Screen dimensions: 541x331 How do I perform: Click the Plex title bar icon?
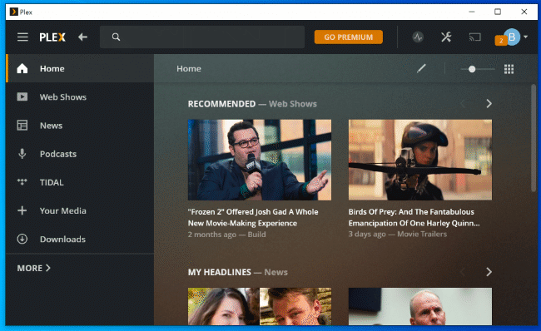click(14, 12)
